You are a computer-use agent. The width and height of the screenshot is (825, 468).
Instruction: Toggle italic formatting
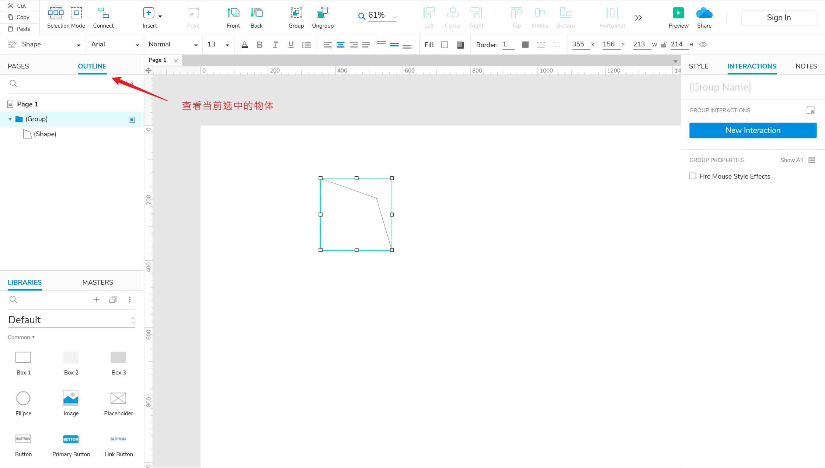coord(275,45)
